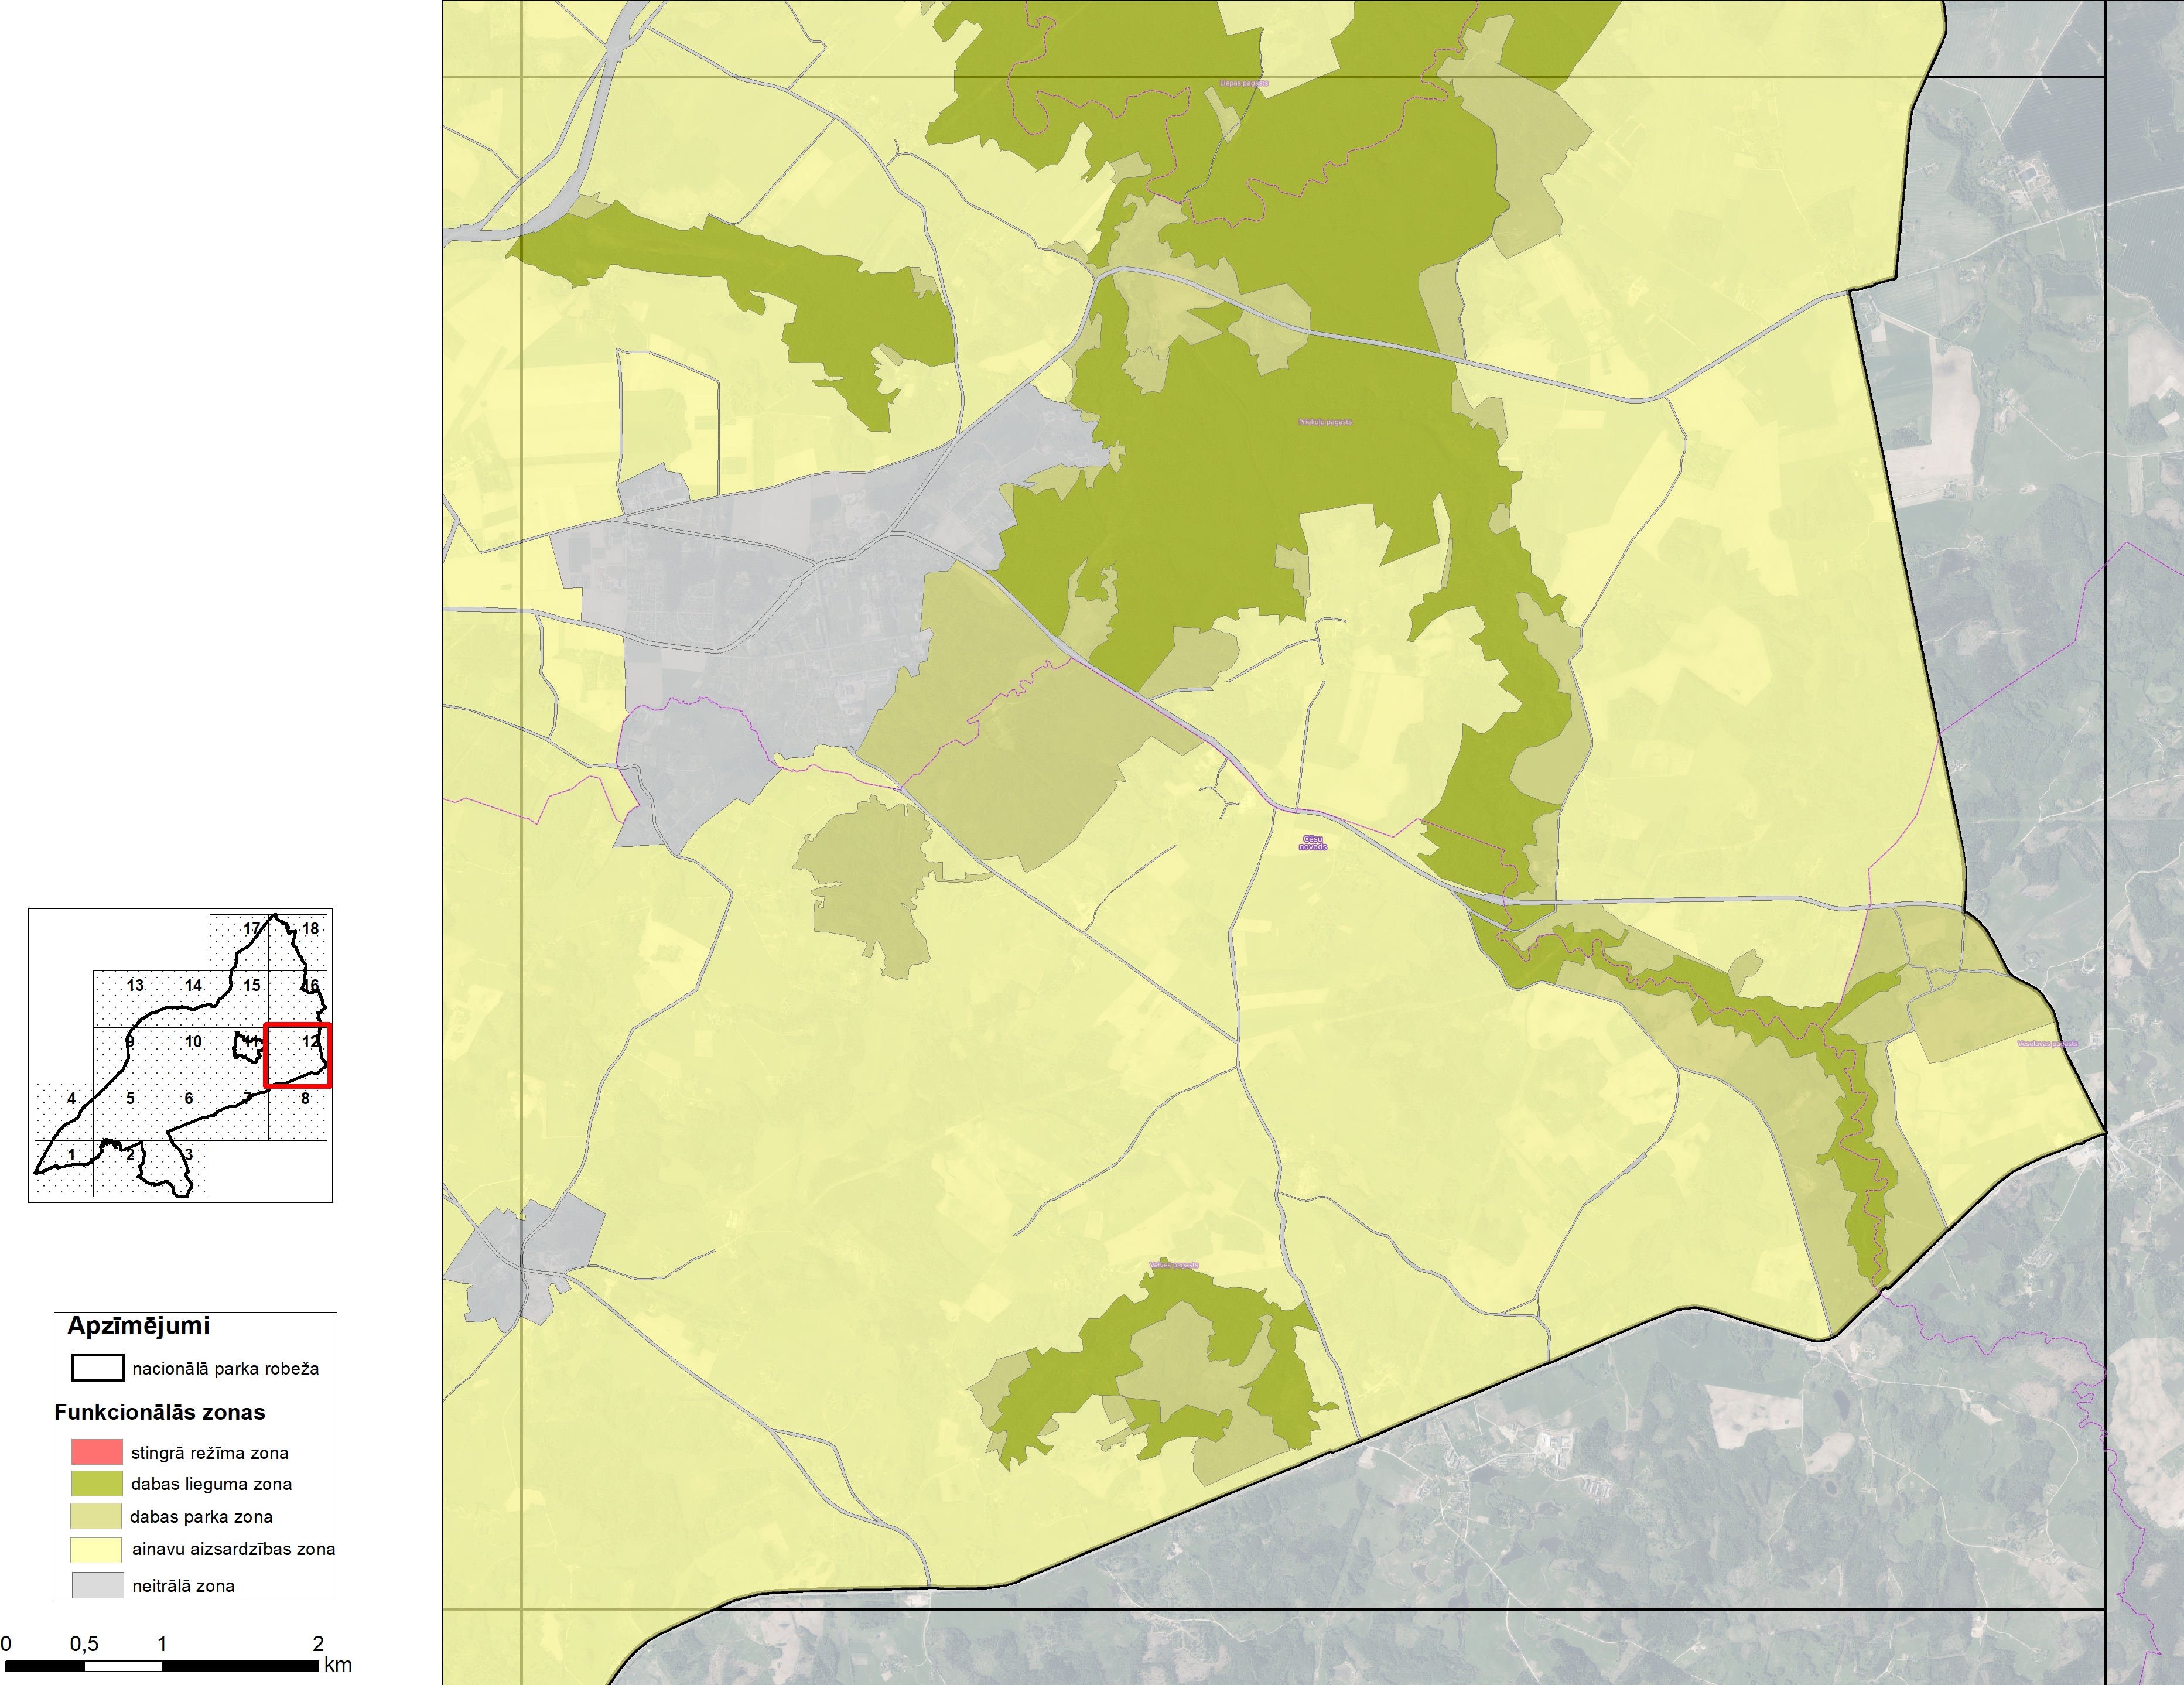Click the 0,5 mark on scale bar
Screen dimensions: 2184x1685
click(x=84, y=1644)
